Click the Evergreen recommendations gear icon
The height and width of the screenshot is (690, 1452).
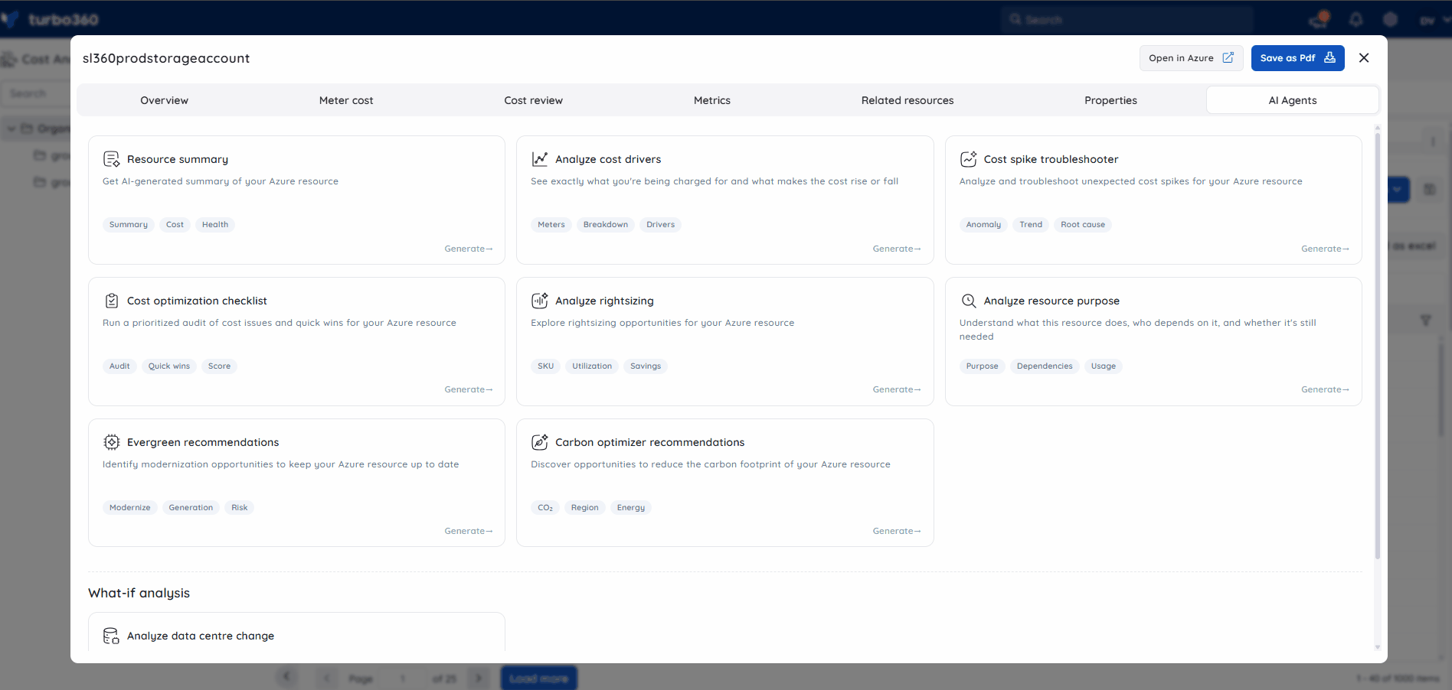(112, 442)
